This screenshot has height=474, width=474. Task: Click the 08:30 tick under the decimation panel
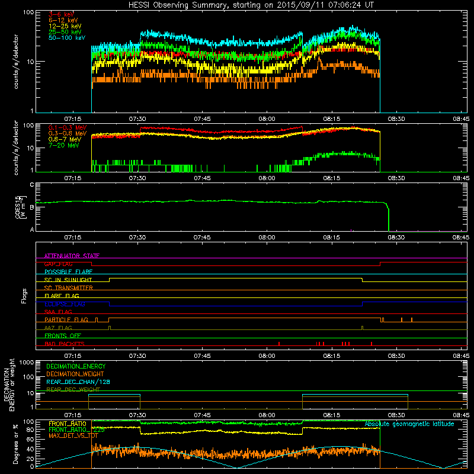pos(396,415)
